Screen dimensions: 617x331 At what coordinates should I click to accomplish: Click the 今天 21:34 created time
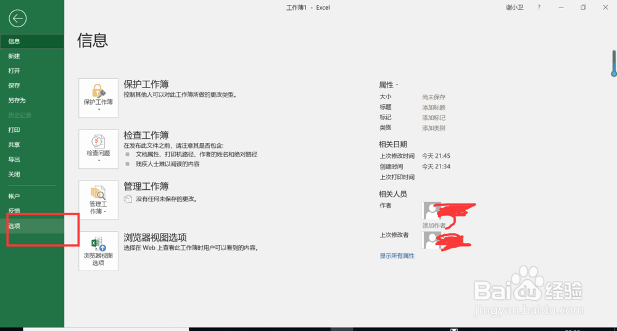click(436, 166)
